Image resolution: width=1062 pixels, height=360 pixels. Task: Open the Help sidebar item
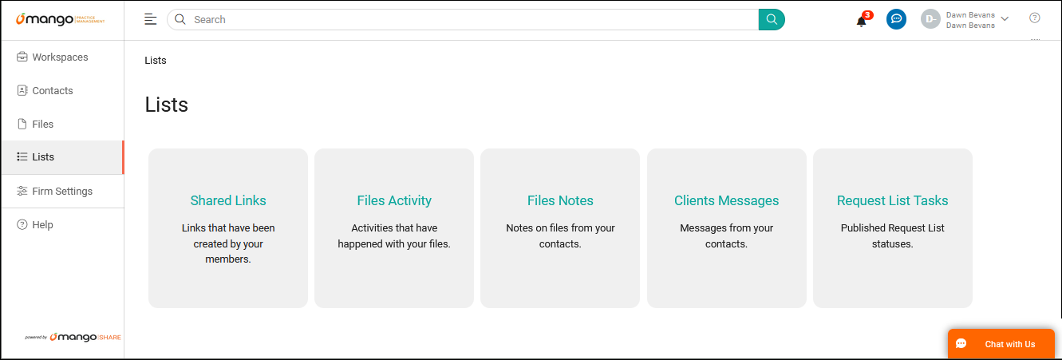pos(42,225)
